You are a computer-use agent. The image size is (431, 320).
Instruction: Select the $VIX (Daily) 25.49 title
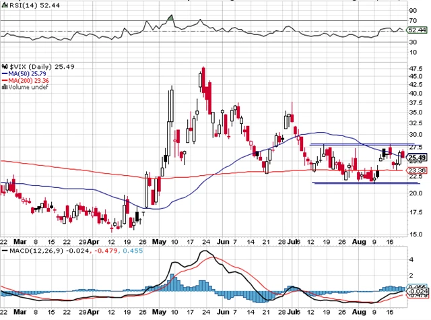pos(42,67)
